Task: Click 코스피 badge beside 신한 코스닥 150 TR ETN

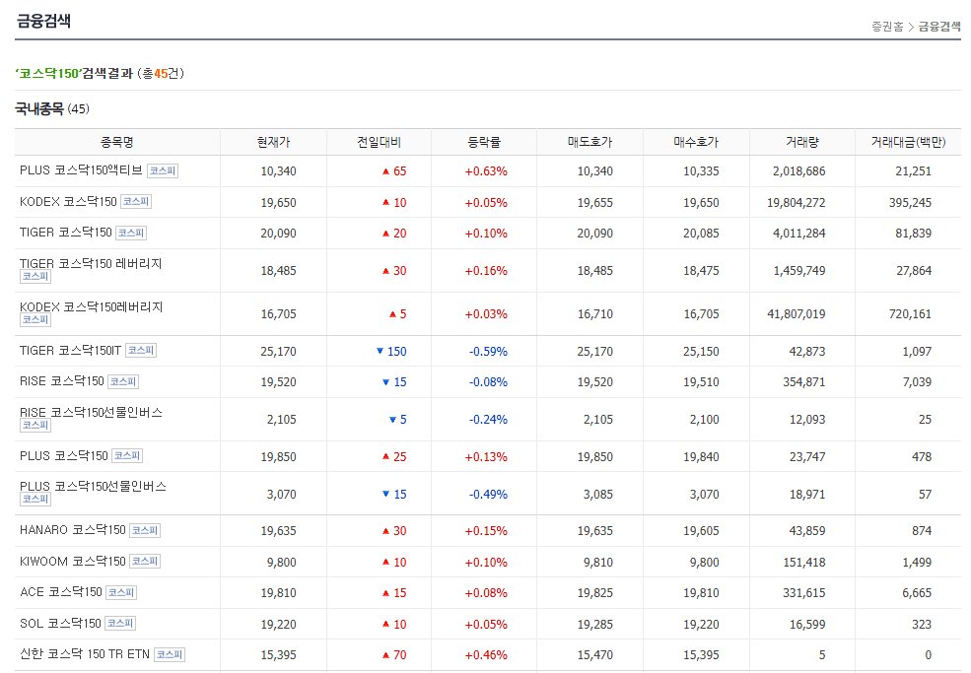Action: (x=170, y=654)
